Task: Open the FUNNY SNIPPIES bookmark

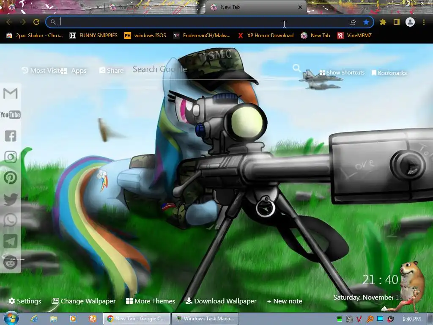Action: pos(93,36)
